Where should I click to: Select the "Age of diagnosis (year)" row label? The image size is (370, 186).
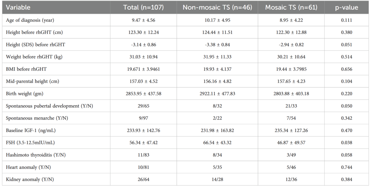[29, 20]
